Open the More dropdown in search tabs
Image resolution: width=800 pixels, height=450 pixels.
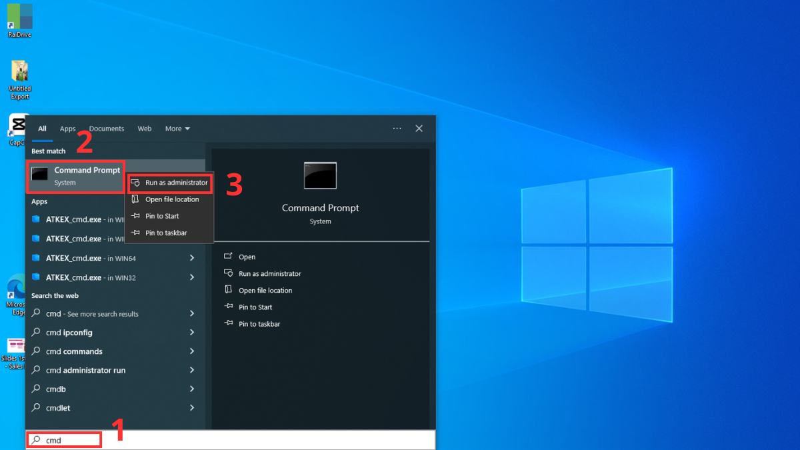(x=177, y=129)
